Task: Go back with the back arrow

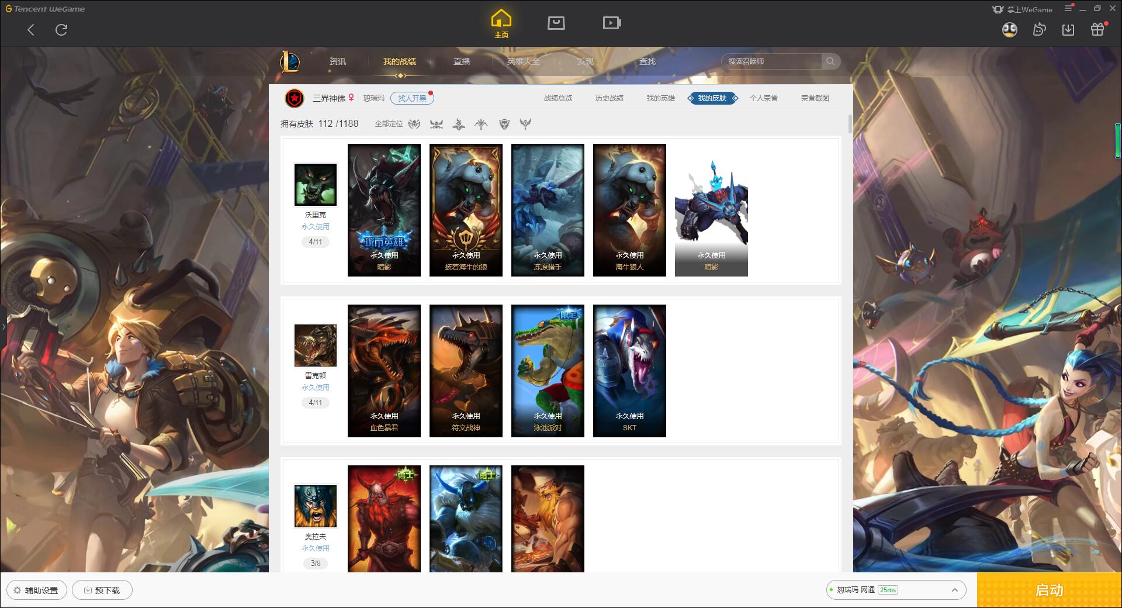Action: [x=31, y=30]
